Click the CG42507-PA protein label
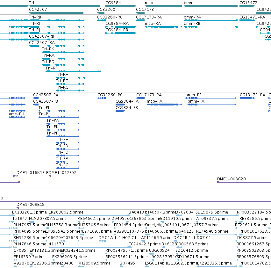Image resolution: width=271 pixels, height=268 pixels. tap(46, 95)
